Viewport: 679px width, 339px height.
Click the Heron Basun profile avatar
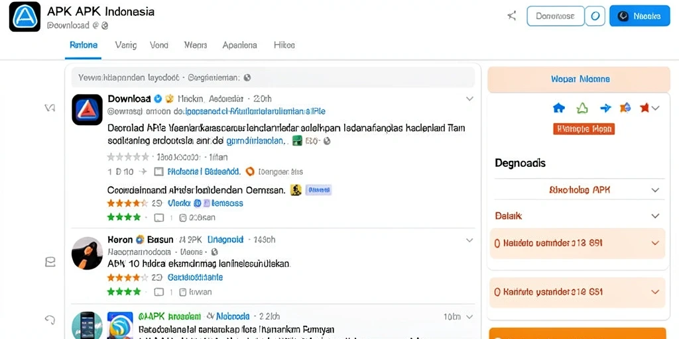point(87,253)
